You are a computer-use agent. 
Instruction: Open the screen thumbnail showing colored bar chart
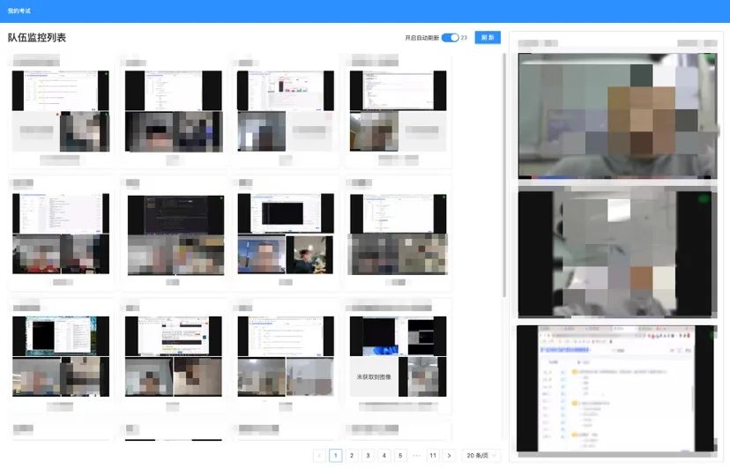286,90
